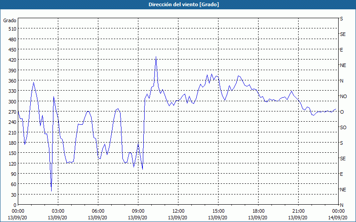
Task: Click the 450 value on the degree axis
Action: (12, 50)
